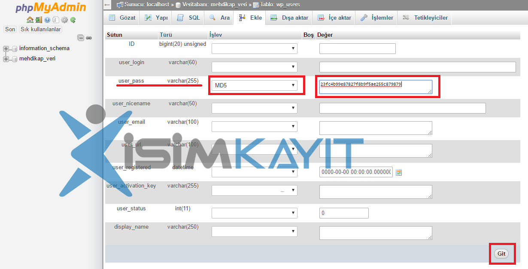Focus the display_name value textarea
528x269 pixels.
tap(376, 233)
